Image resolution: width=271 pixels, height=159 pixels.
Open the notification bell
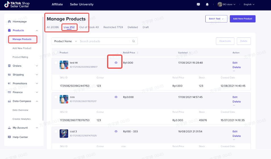[x=207, y=5]
